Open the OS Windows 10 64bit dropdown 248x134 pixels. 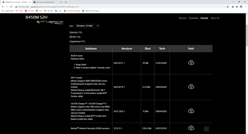87,26
